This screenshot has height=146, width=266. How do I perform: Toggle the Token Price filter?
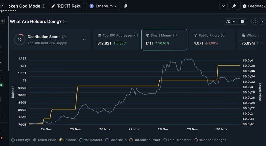(44, 140)
